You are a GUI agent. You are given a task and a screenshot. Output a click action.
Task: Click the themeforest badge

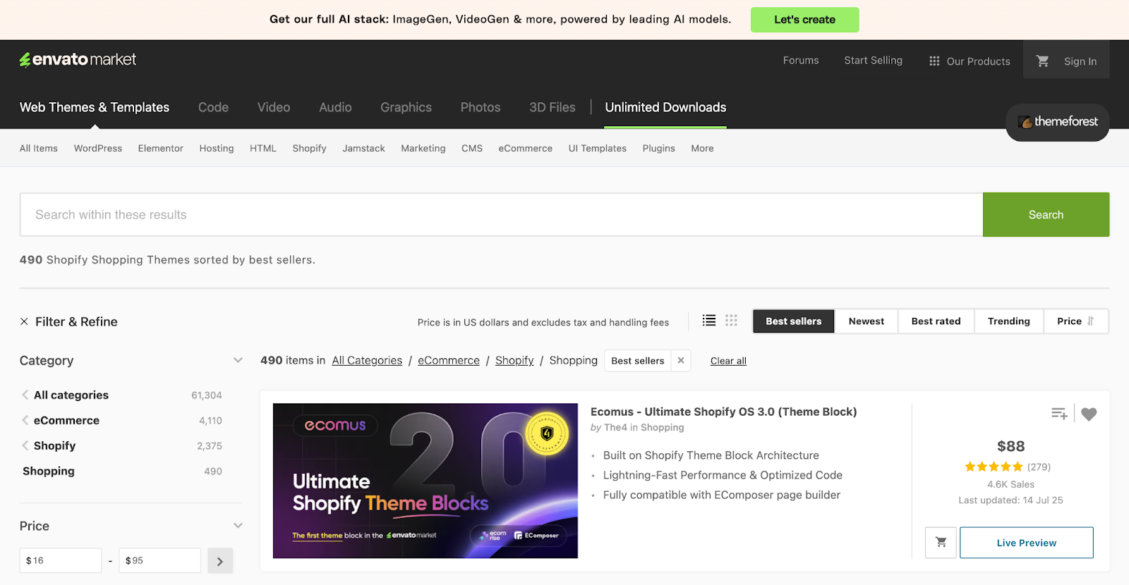1057,122
